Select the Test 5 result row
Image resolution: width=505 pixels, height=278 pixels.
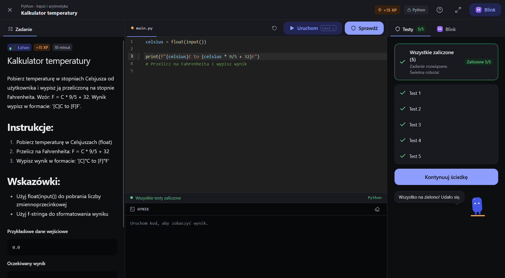point(446,156)
